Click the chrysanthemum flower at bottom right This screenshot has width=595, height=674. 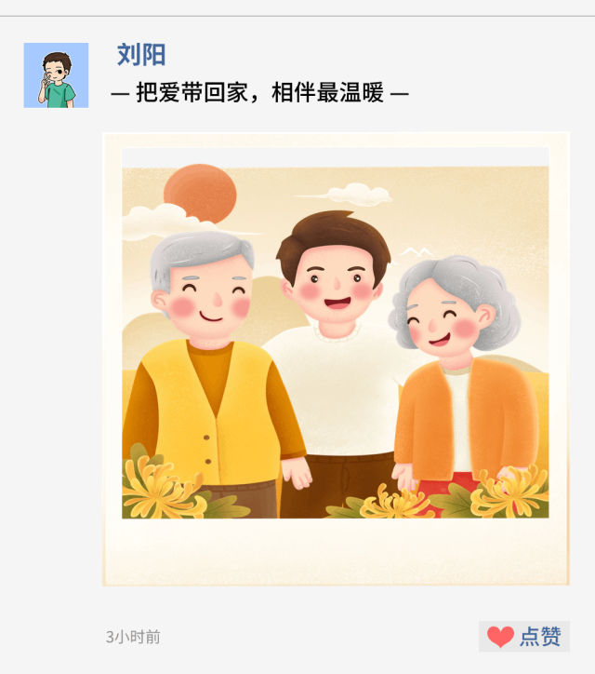[x=509, y=492]
